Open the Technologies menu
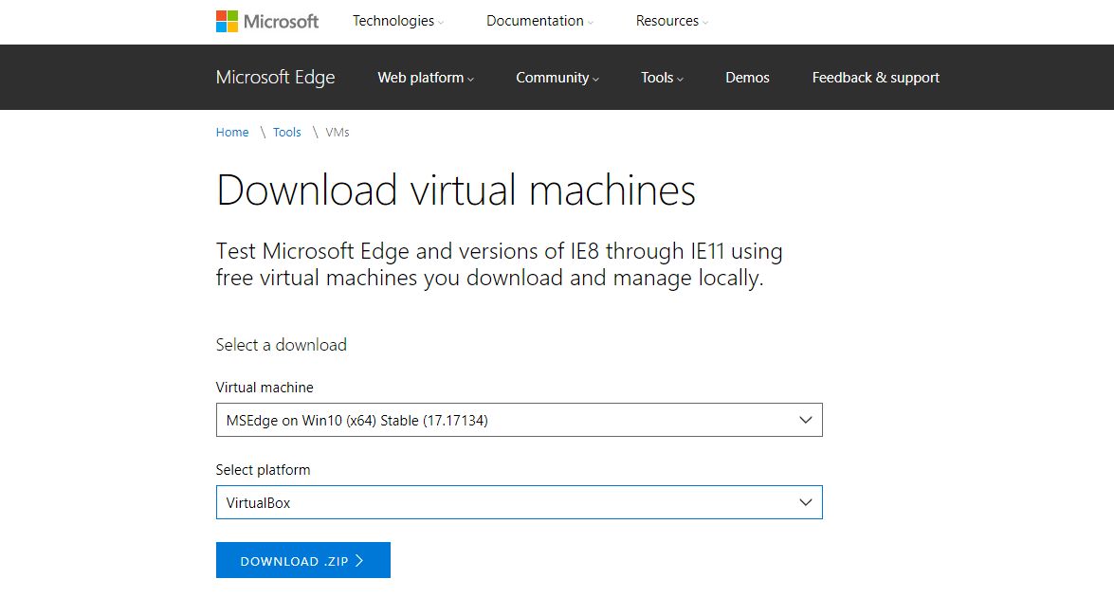The width and height of the screenshot is (1114, 597). coord(398,21)
